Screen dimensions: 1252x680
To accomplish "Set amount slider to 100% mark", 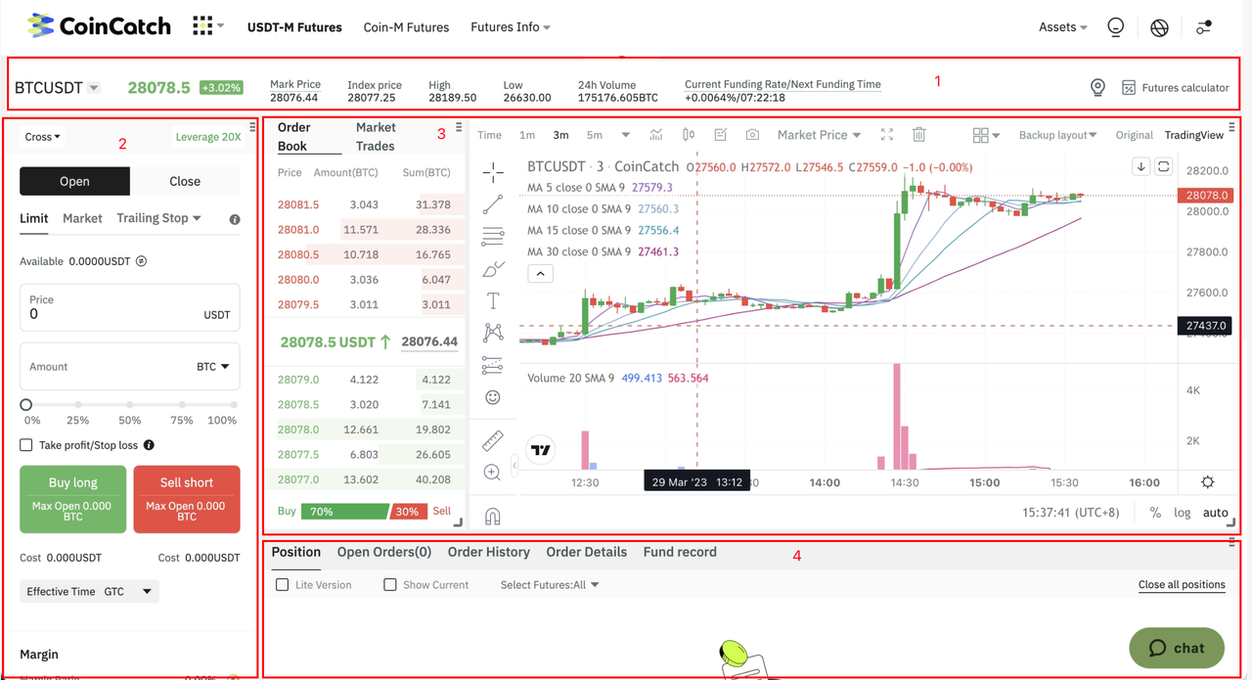I will (235, 405).
